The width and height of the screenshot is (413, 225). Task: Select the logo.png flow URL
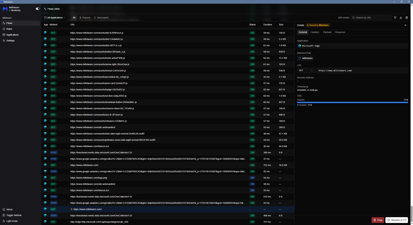click(89, 178)
